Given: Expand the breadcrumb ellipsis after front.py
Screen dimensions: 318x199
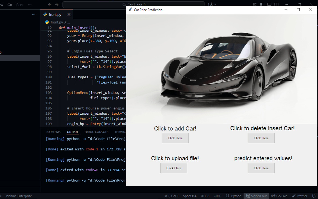Looking at the screenshot, I should pyautogui.click(x=69, y=22).
